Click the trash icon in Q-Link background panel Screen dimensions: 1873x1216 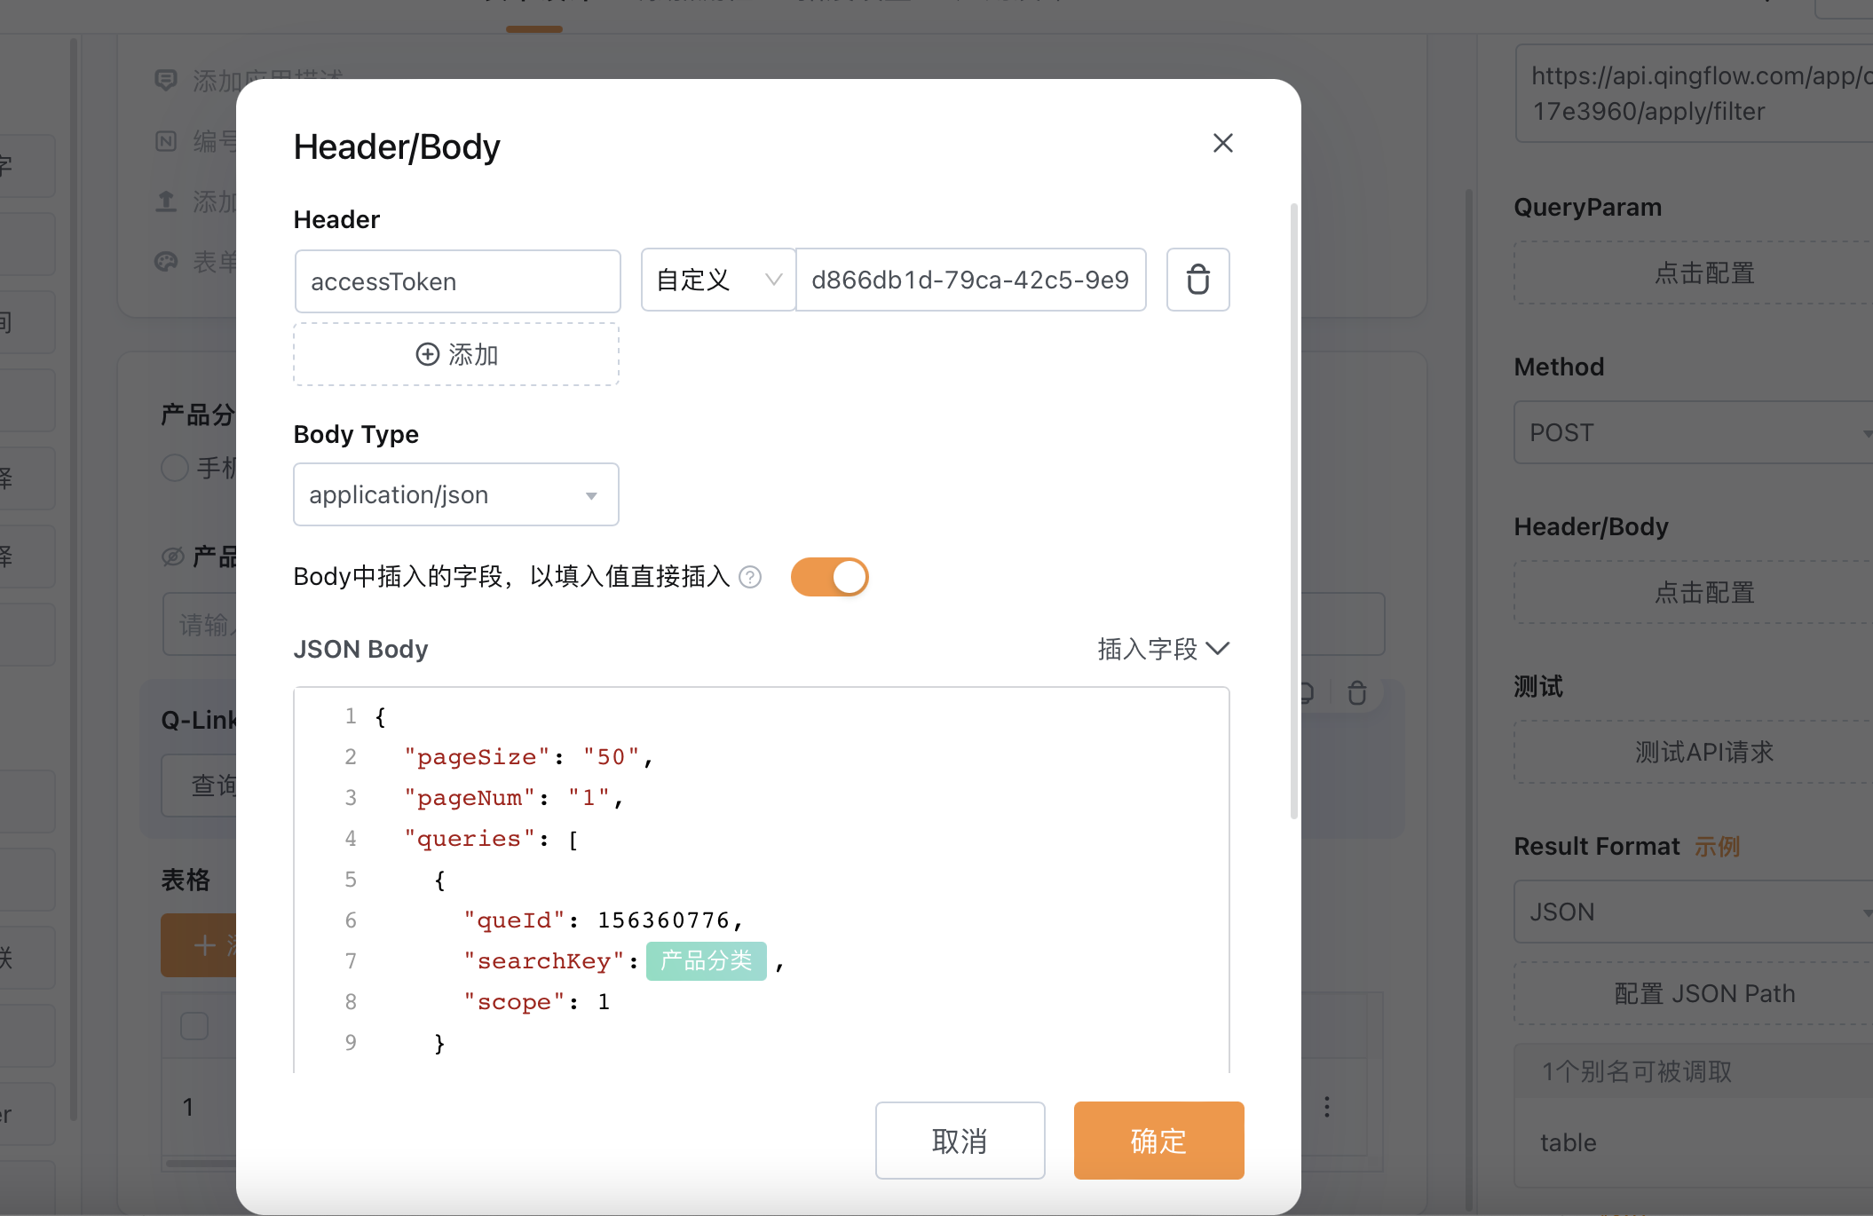click(1356, 692)
